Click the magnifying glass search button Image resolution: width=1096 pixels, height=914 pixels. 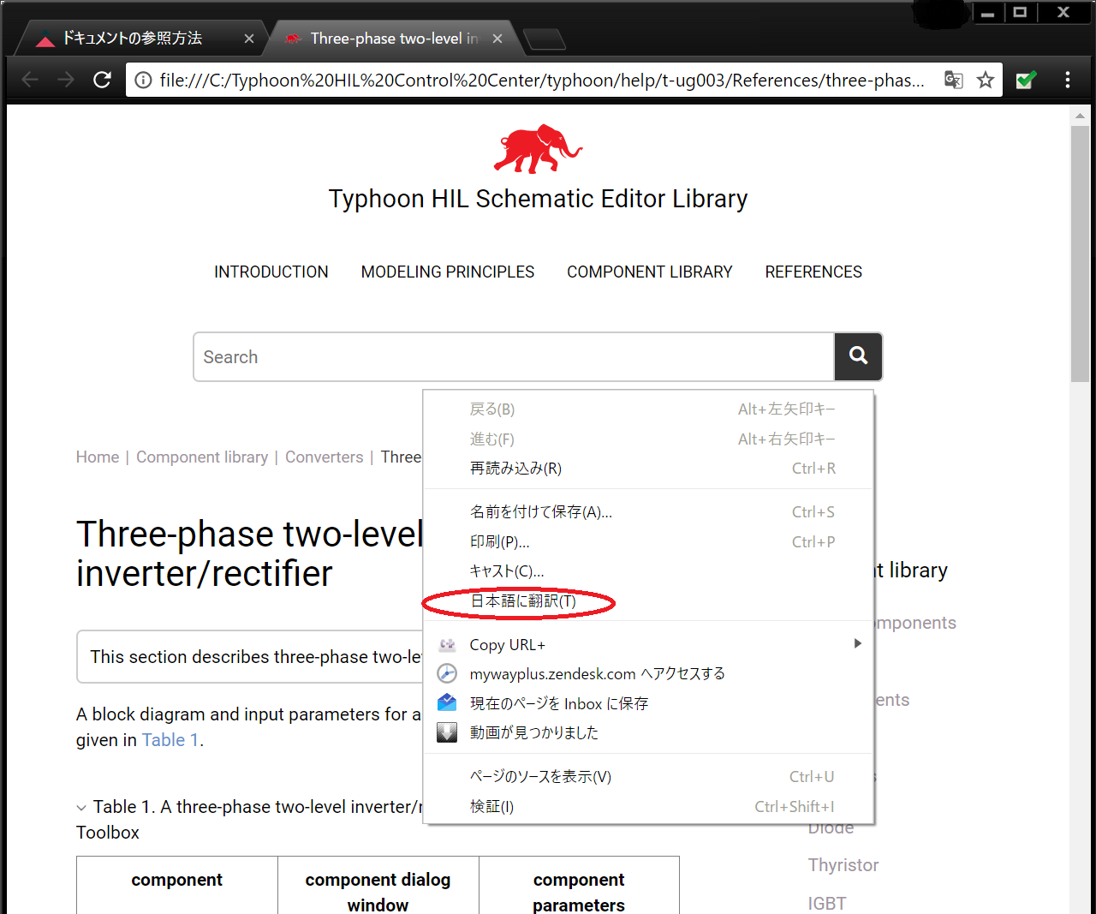point(858,356)
